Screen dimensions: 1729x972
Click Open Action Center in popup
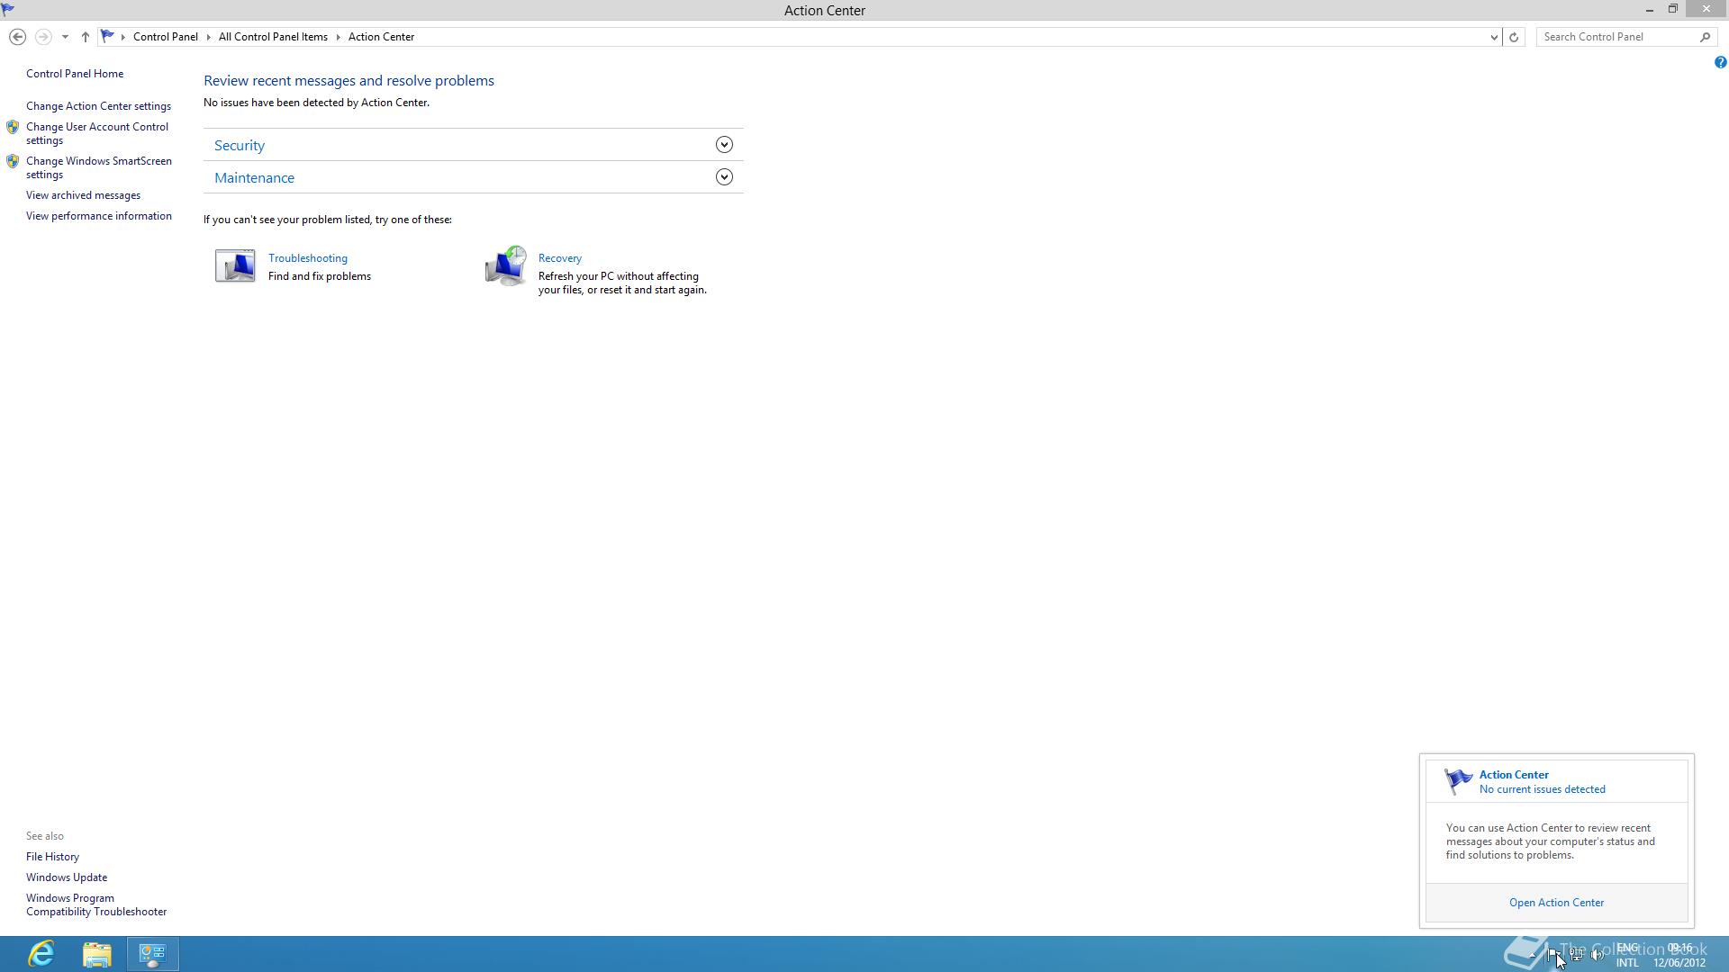pos(1556,903)
